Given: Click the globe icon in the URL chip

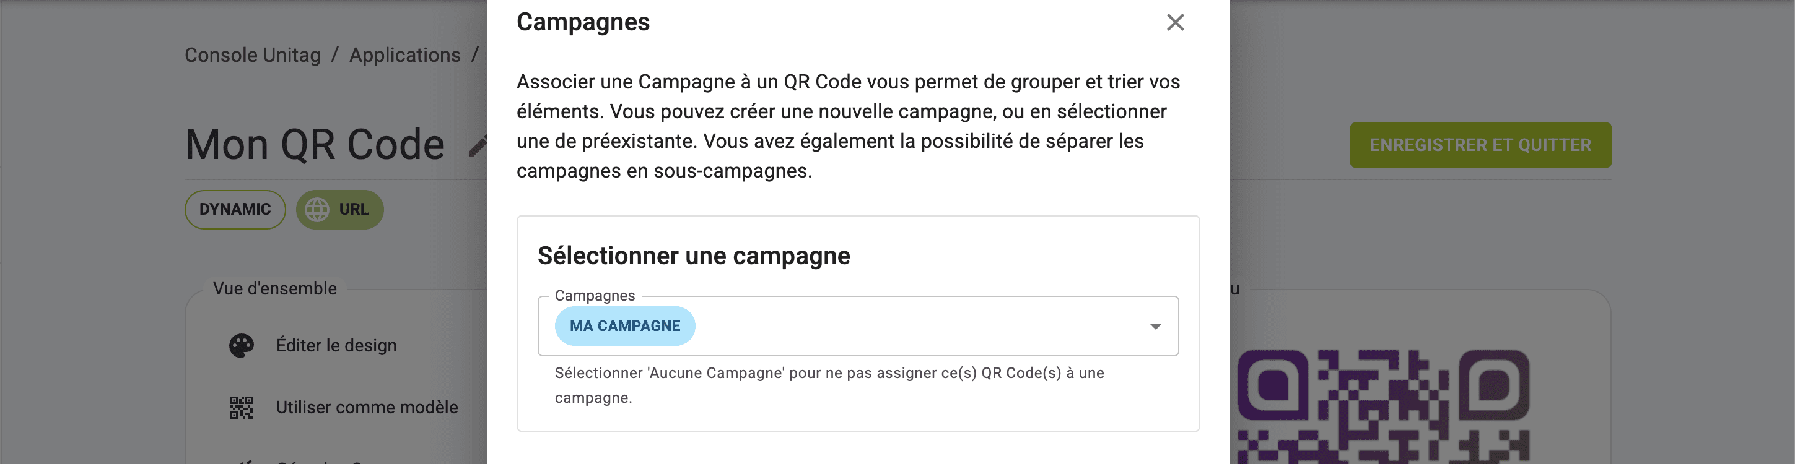Looking at the screenshot, I should [x=317, y=209].
